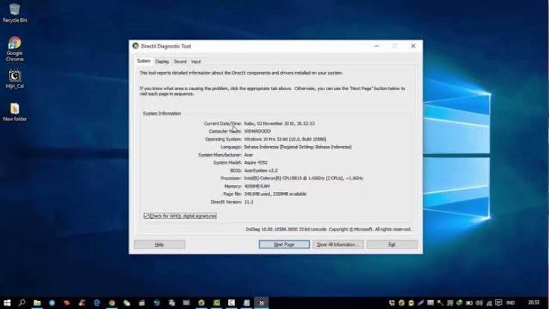Image resolution: width=549 pixels, height=309 pixels.
Task: Open the volume control tray icon
Action: click(479, 303)
